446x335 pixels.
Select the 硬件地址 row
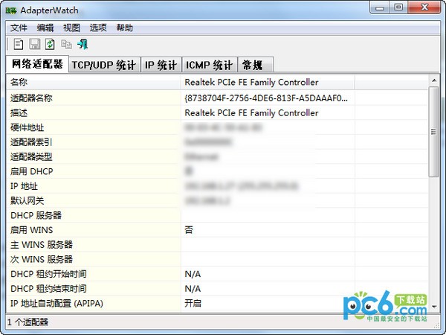[x=217, y=127]
